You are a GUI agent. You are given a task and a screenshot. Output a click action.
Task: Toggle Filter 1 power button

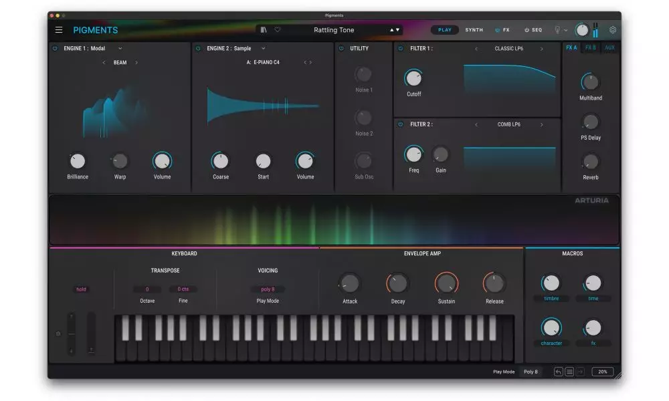[x=401, y=49]
